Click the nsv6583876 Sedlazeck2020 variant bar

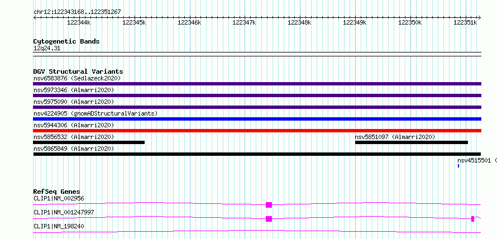coord(257,84)
